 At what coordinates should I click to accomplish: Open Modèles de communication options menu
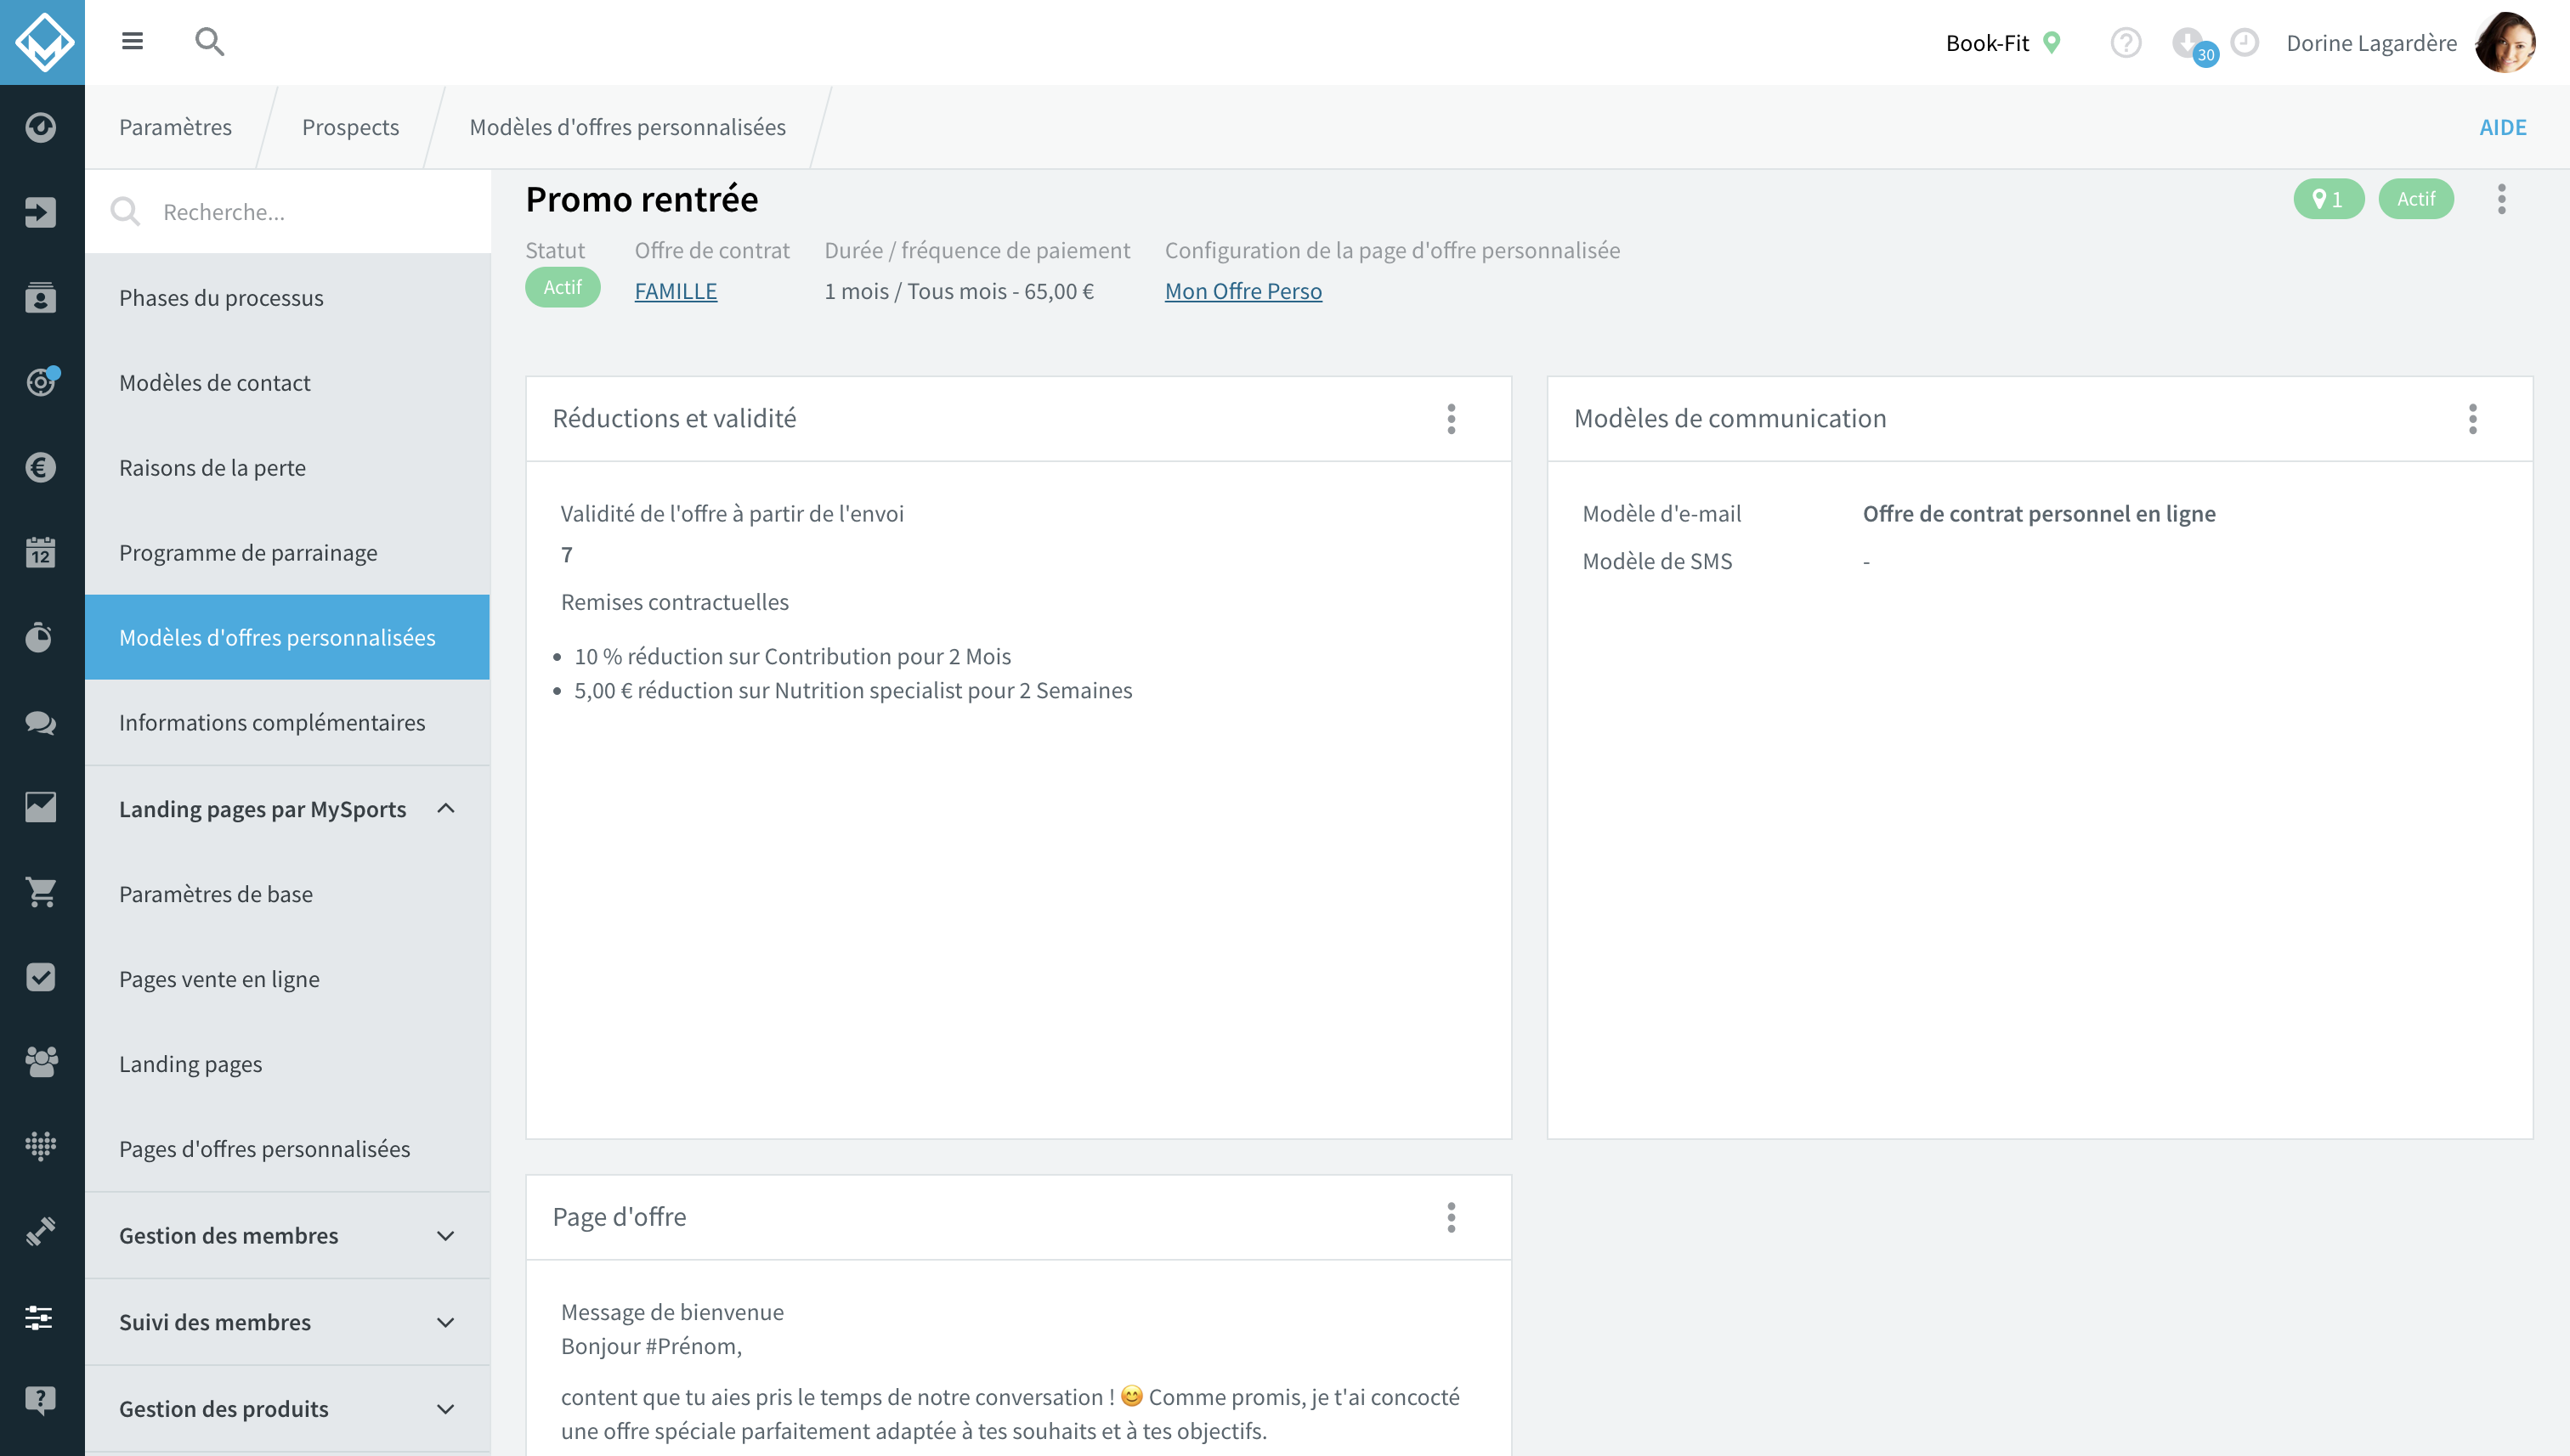2472,419
